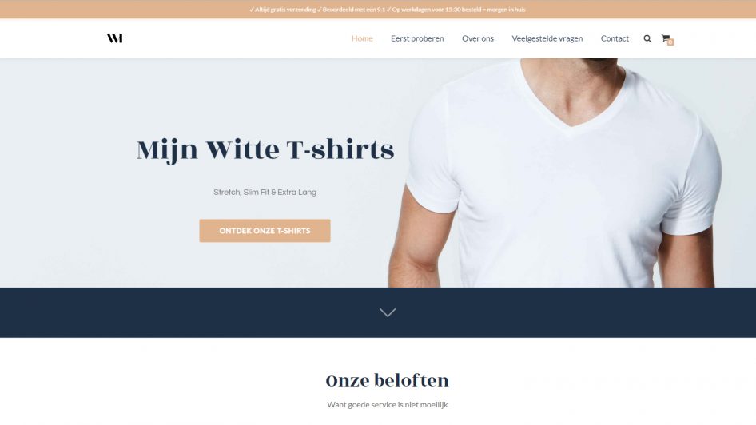This screenshot has height=425, width=756.
Task: Click the Stretch, Slim Fit & Extra Lang subtitle
Action: click(265, 192)
